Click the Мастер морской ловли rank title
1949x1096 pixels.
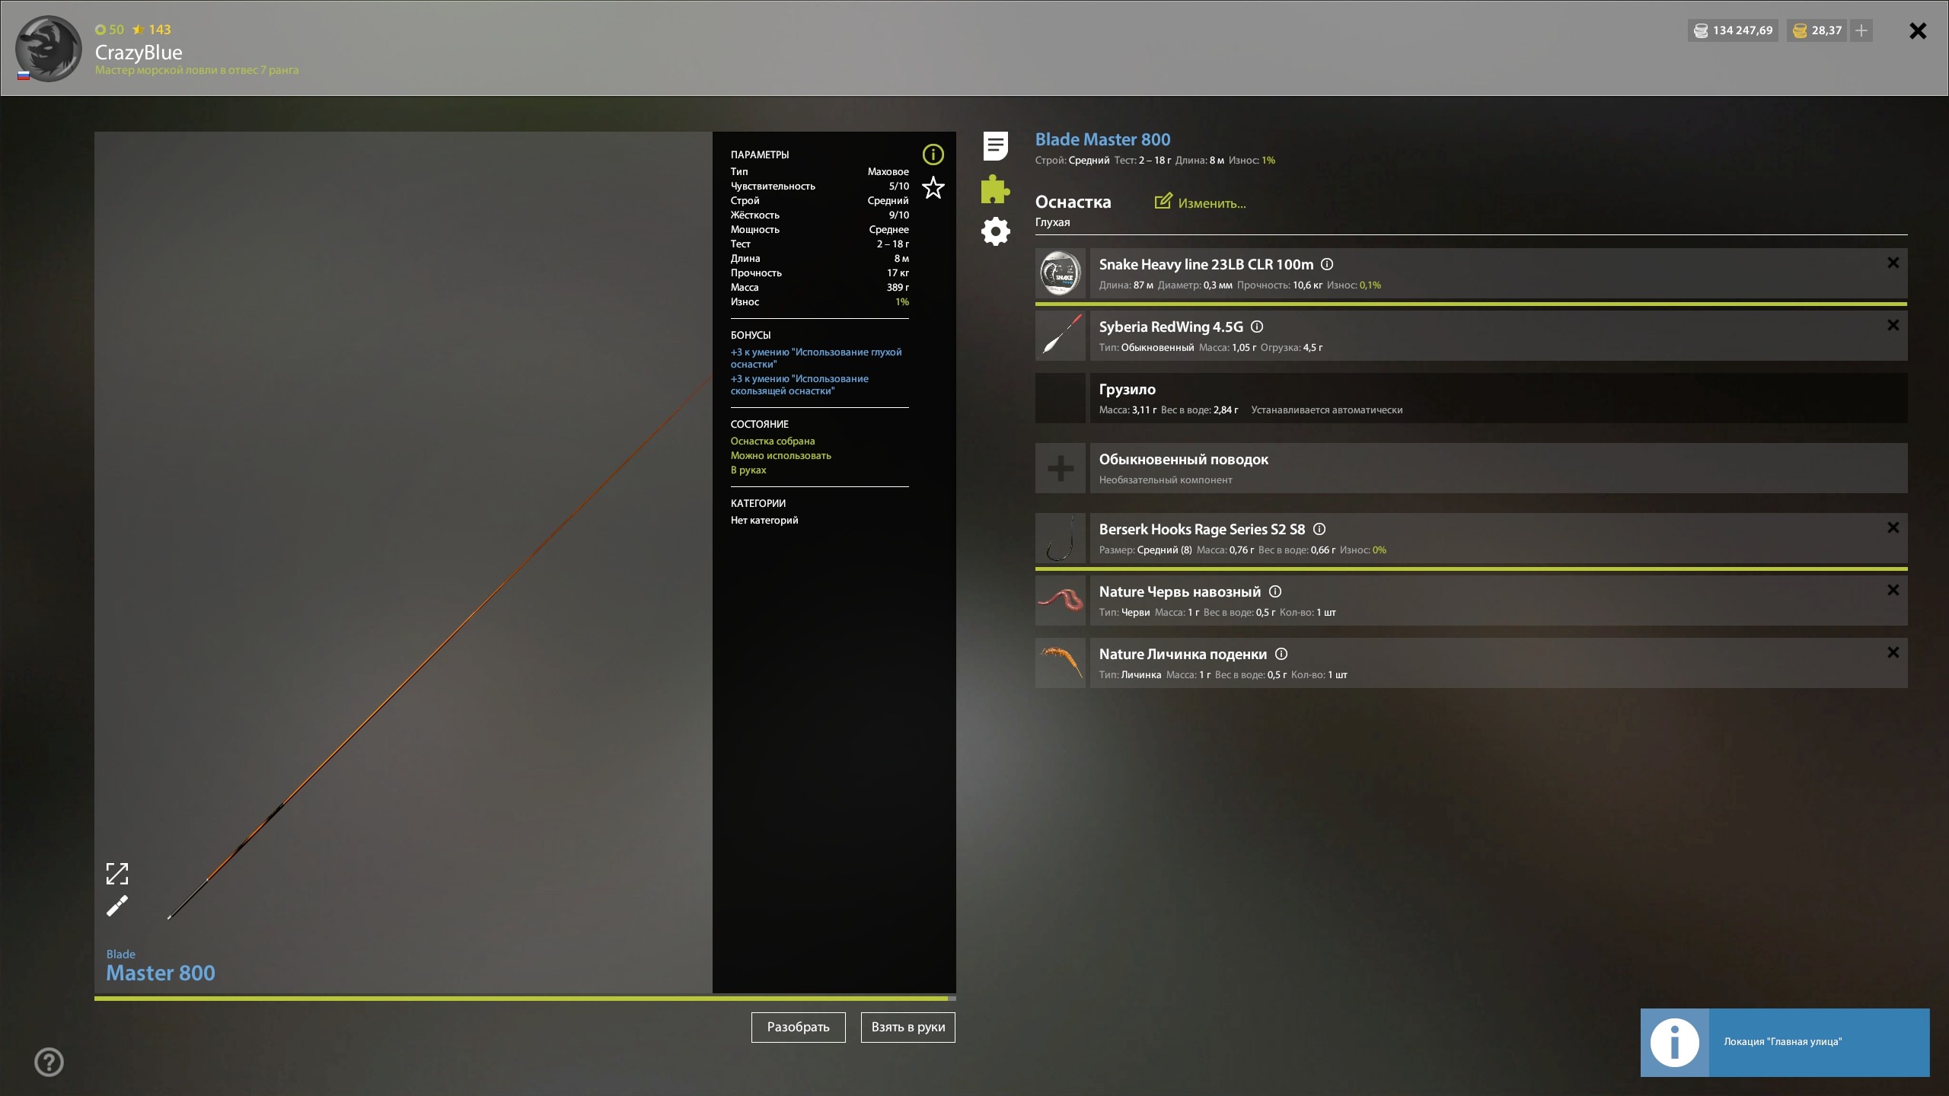196,70
